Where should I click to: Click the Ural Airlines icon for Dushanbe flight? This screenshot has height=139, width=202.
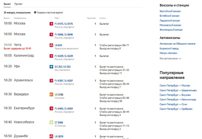pyautogui.click(x=51, y=136)
